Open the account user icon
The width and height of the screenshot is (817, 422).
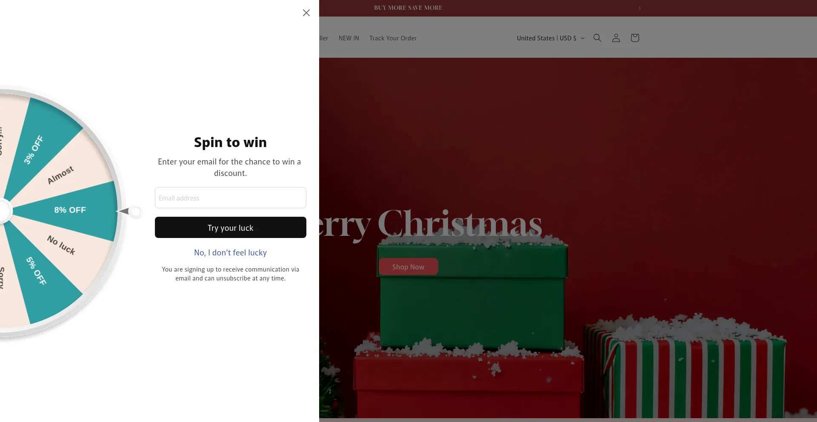point(616,38)
